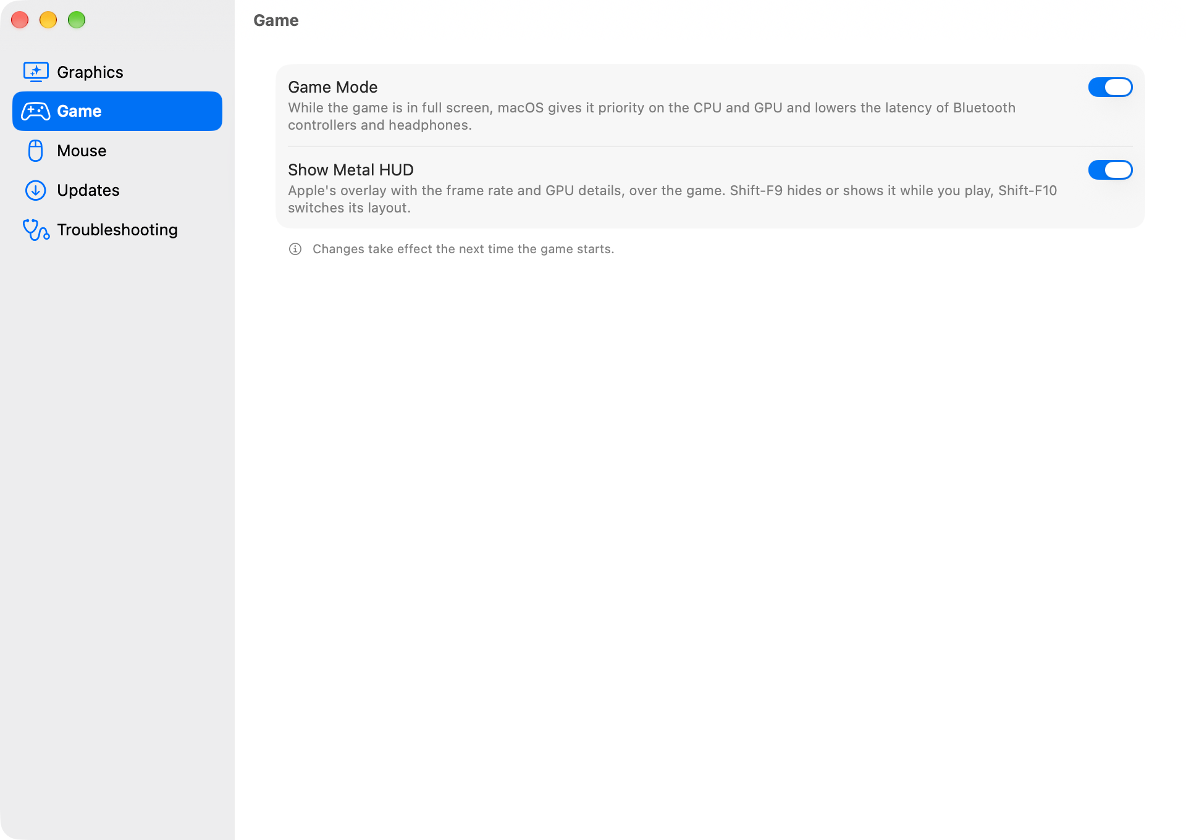Close the window with the red button

click(x=20, y=20)
